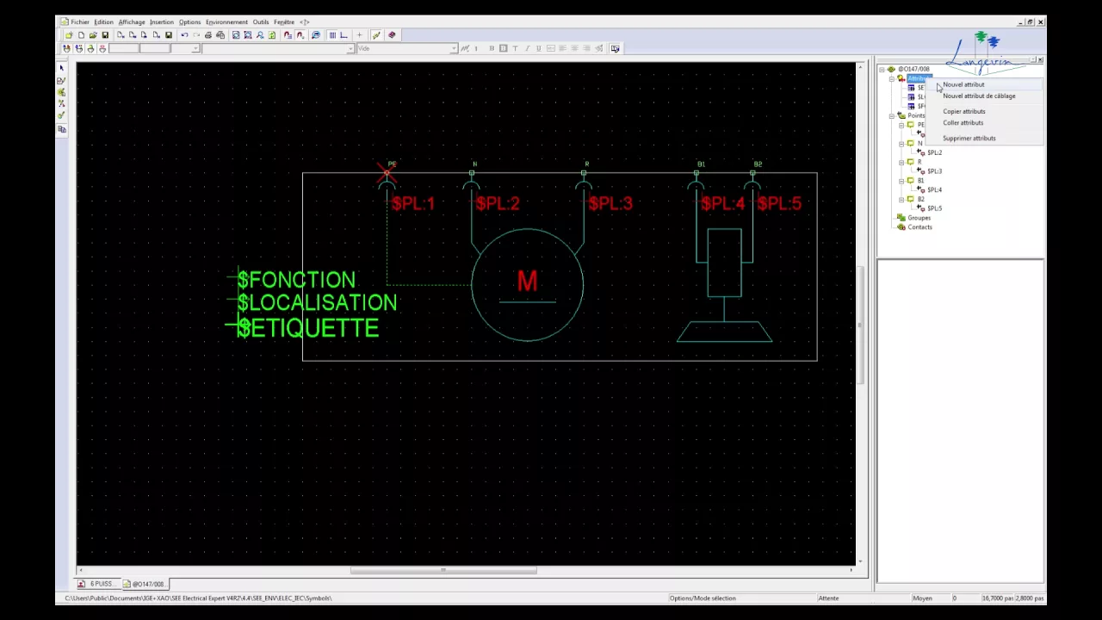This screenshot has height=620, width=1102.
Task: Click the first hand icon in second toolbar
Action: (x=66, y=48)
